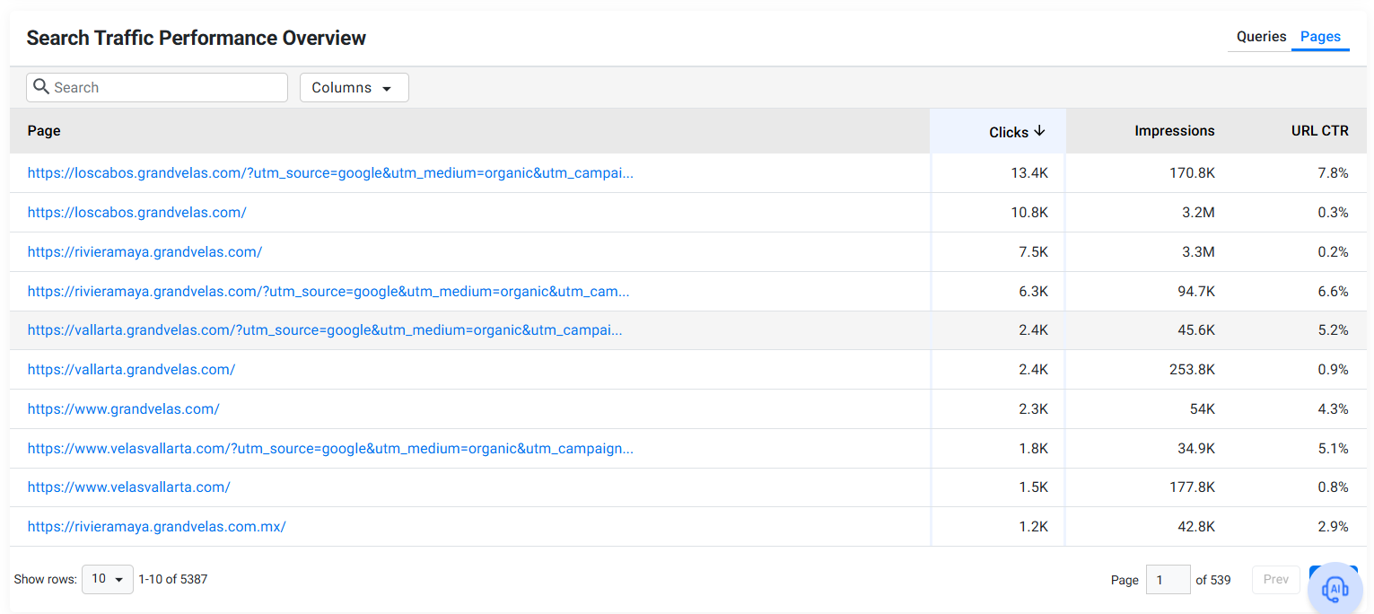Sort by the Impressions column header
Image resolution: width=1374 pixels, height=614 pixels.
pos(1175,131)
